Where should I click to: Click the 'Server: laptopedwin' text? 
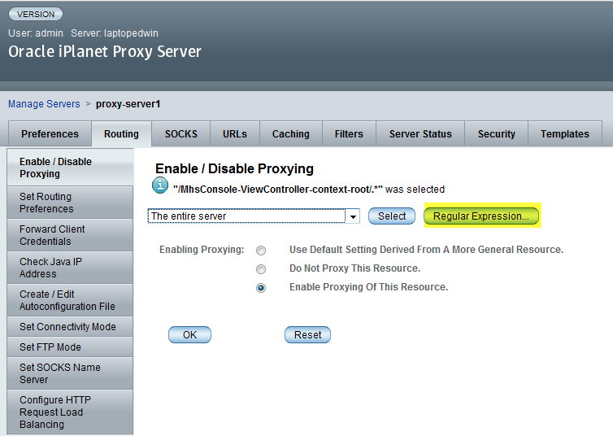click(115, 33)
